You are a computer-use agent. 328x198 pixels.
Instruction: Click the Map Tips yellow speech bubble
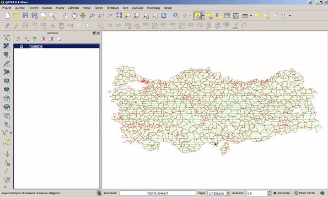[x=257, y=15]
